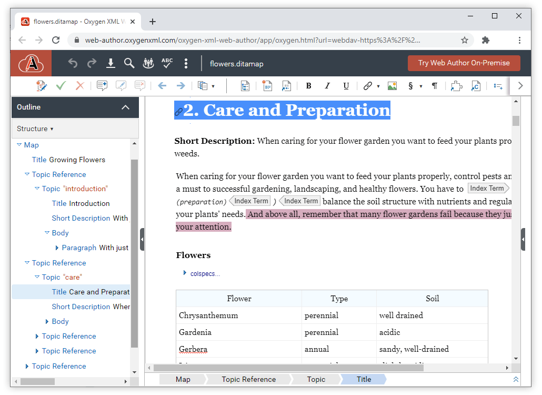Insert content reference C document icon
Image resolution: width=542 pixels, height=395 pixels.
click(476, 86)
